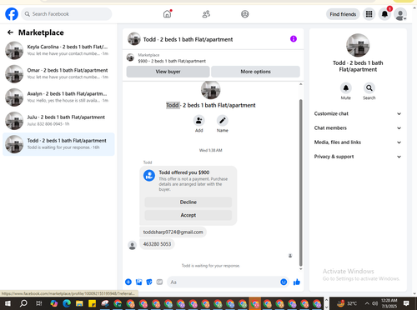The image size is (417, 310).
Task: Click scrollbar up arrow in chat
Action: 300,84
